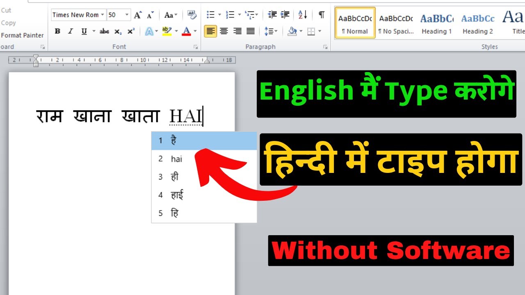Click the Copy command

point(8,23)
